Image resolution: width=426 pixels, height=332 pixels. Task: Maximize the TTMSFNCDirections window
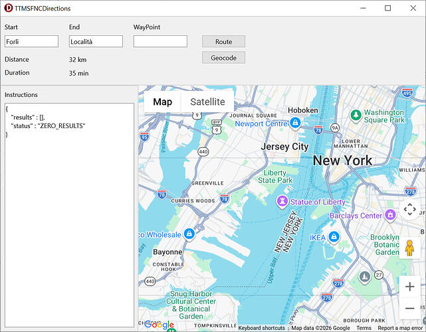pos(388,8)
